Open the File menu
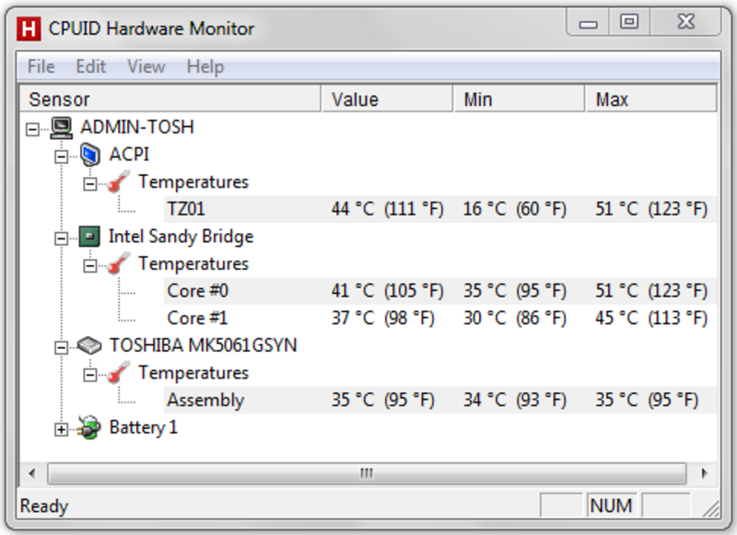737x535 pixels. [x=41, y=66]
